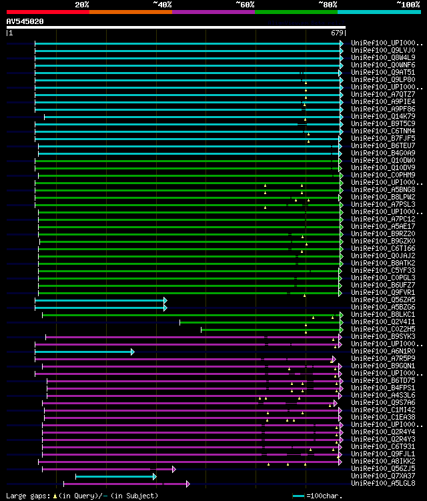Open hit UniRef100_A5BNG8

pyautogui.click(x=383, y=189)
